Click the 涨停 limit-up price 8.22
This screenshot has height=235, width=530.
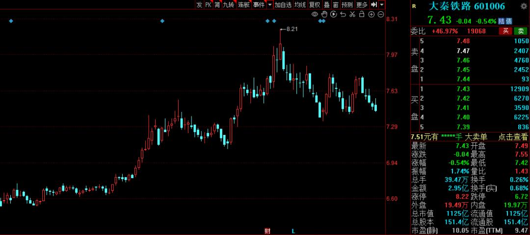coord(462,196)
